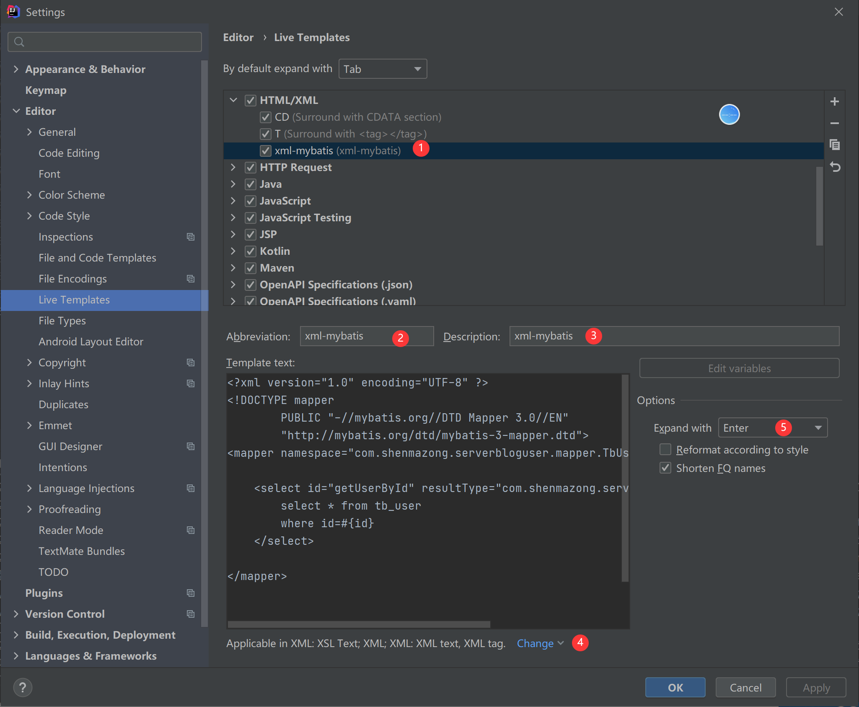
Task: Click the Restore deleted defaults undo icon
Action: (835, 167)
